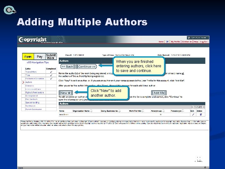Screen dimensions: 225x169
Task: Open the Home link in header
Action: coord(161,42)
